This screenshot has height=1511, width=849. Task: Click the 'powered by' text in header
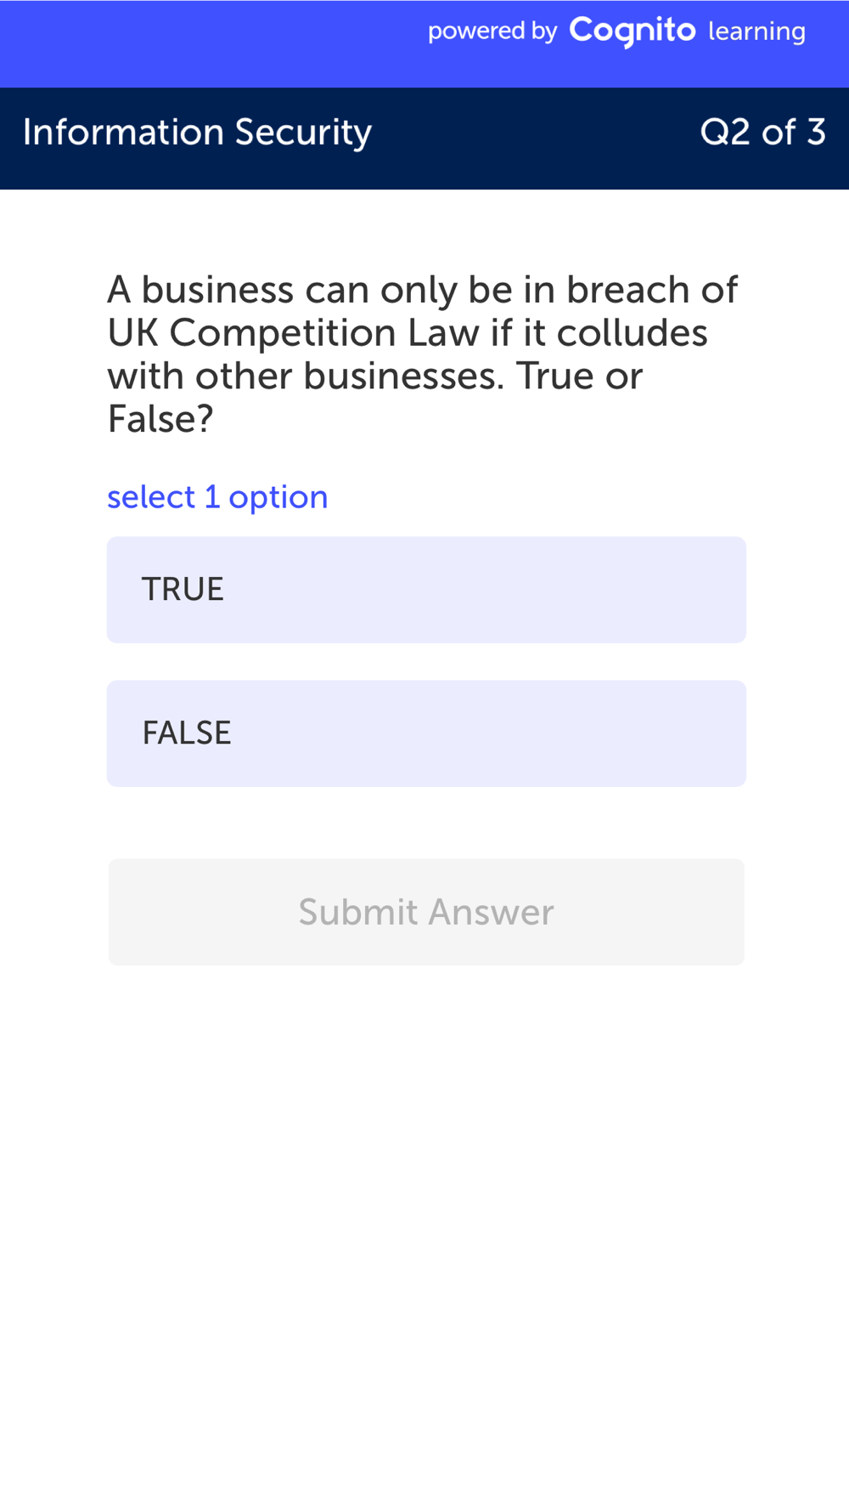tap(492, 32)
